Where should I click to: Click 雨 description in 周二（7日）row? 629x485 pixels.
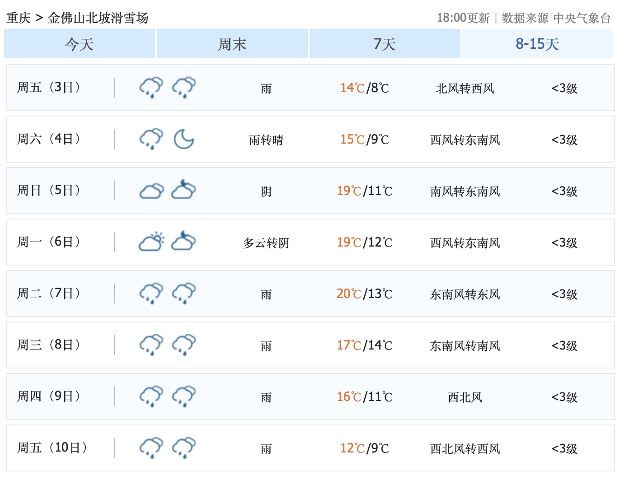coord(266,294)
